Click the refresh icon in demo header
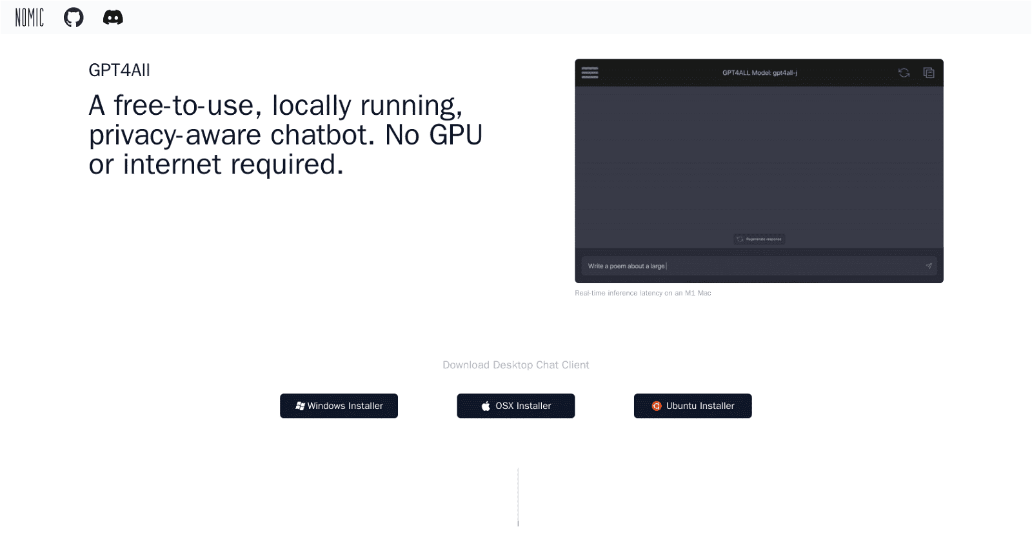Image resolution: width=1032 pixels, height=538 pixels. 904,73
